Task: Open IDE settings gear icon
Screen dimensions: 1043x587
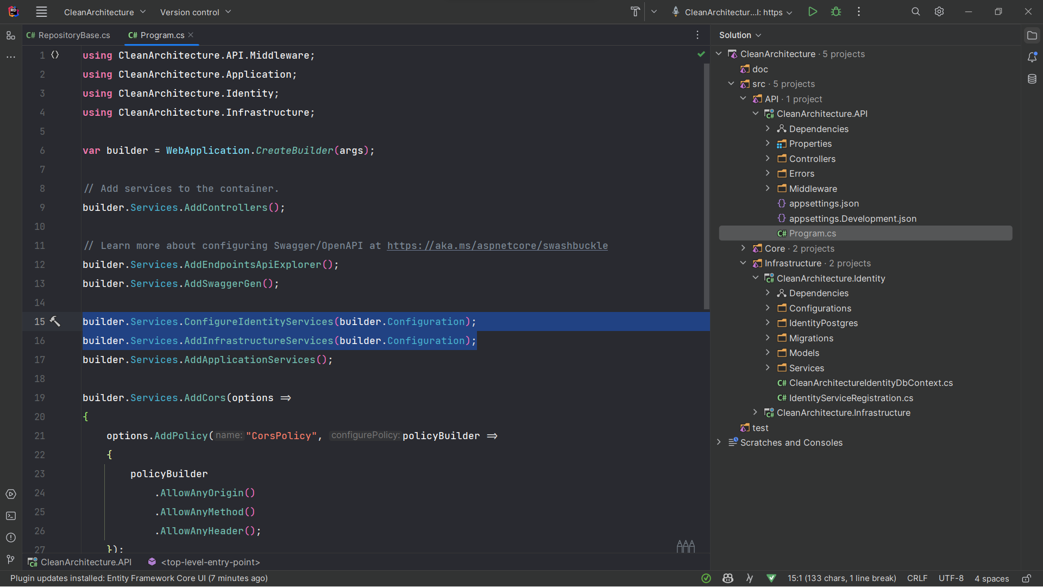Action: click(939, 12)
